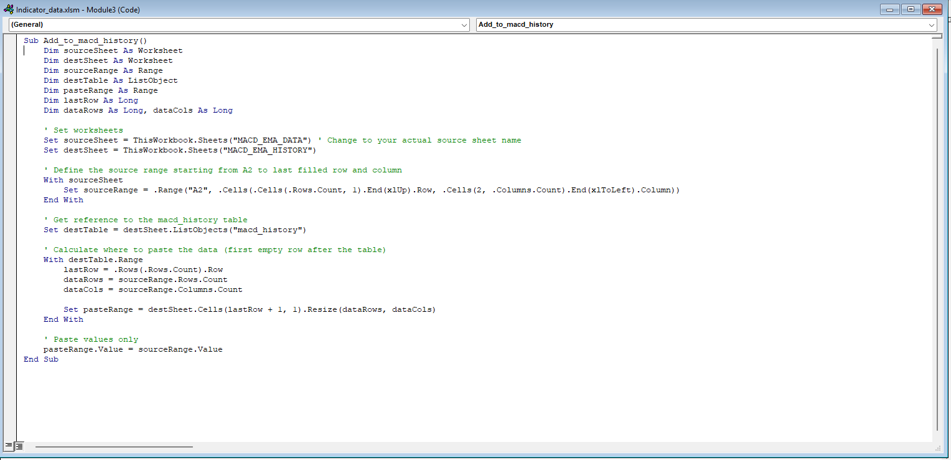Restore down the Module3 code window
The height and width of the screenshot is (460, 951).
pyautogui.click(x=911, y=9)
